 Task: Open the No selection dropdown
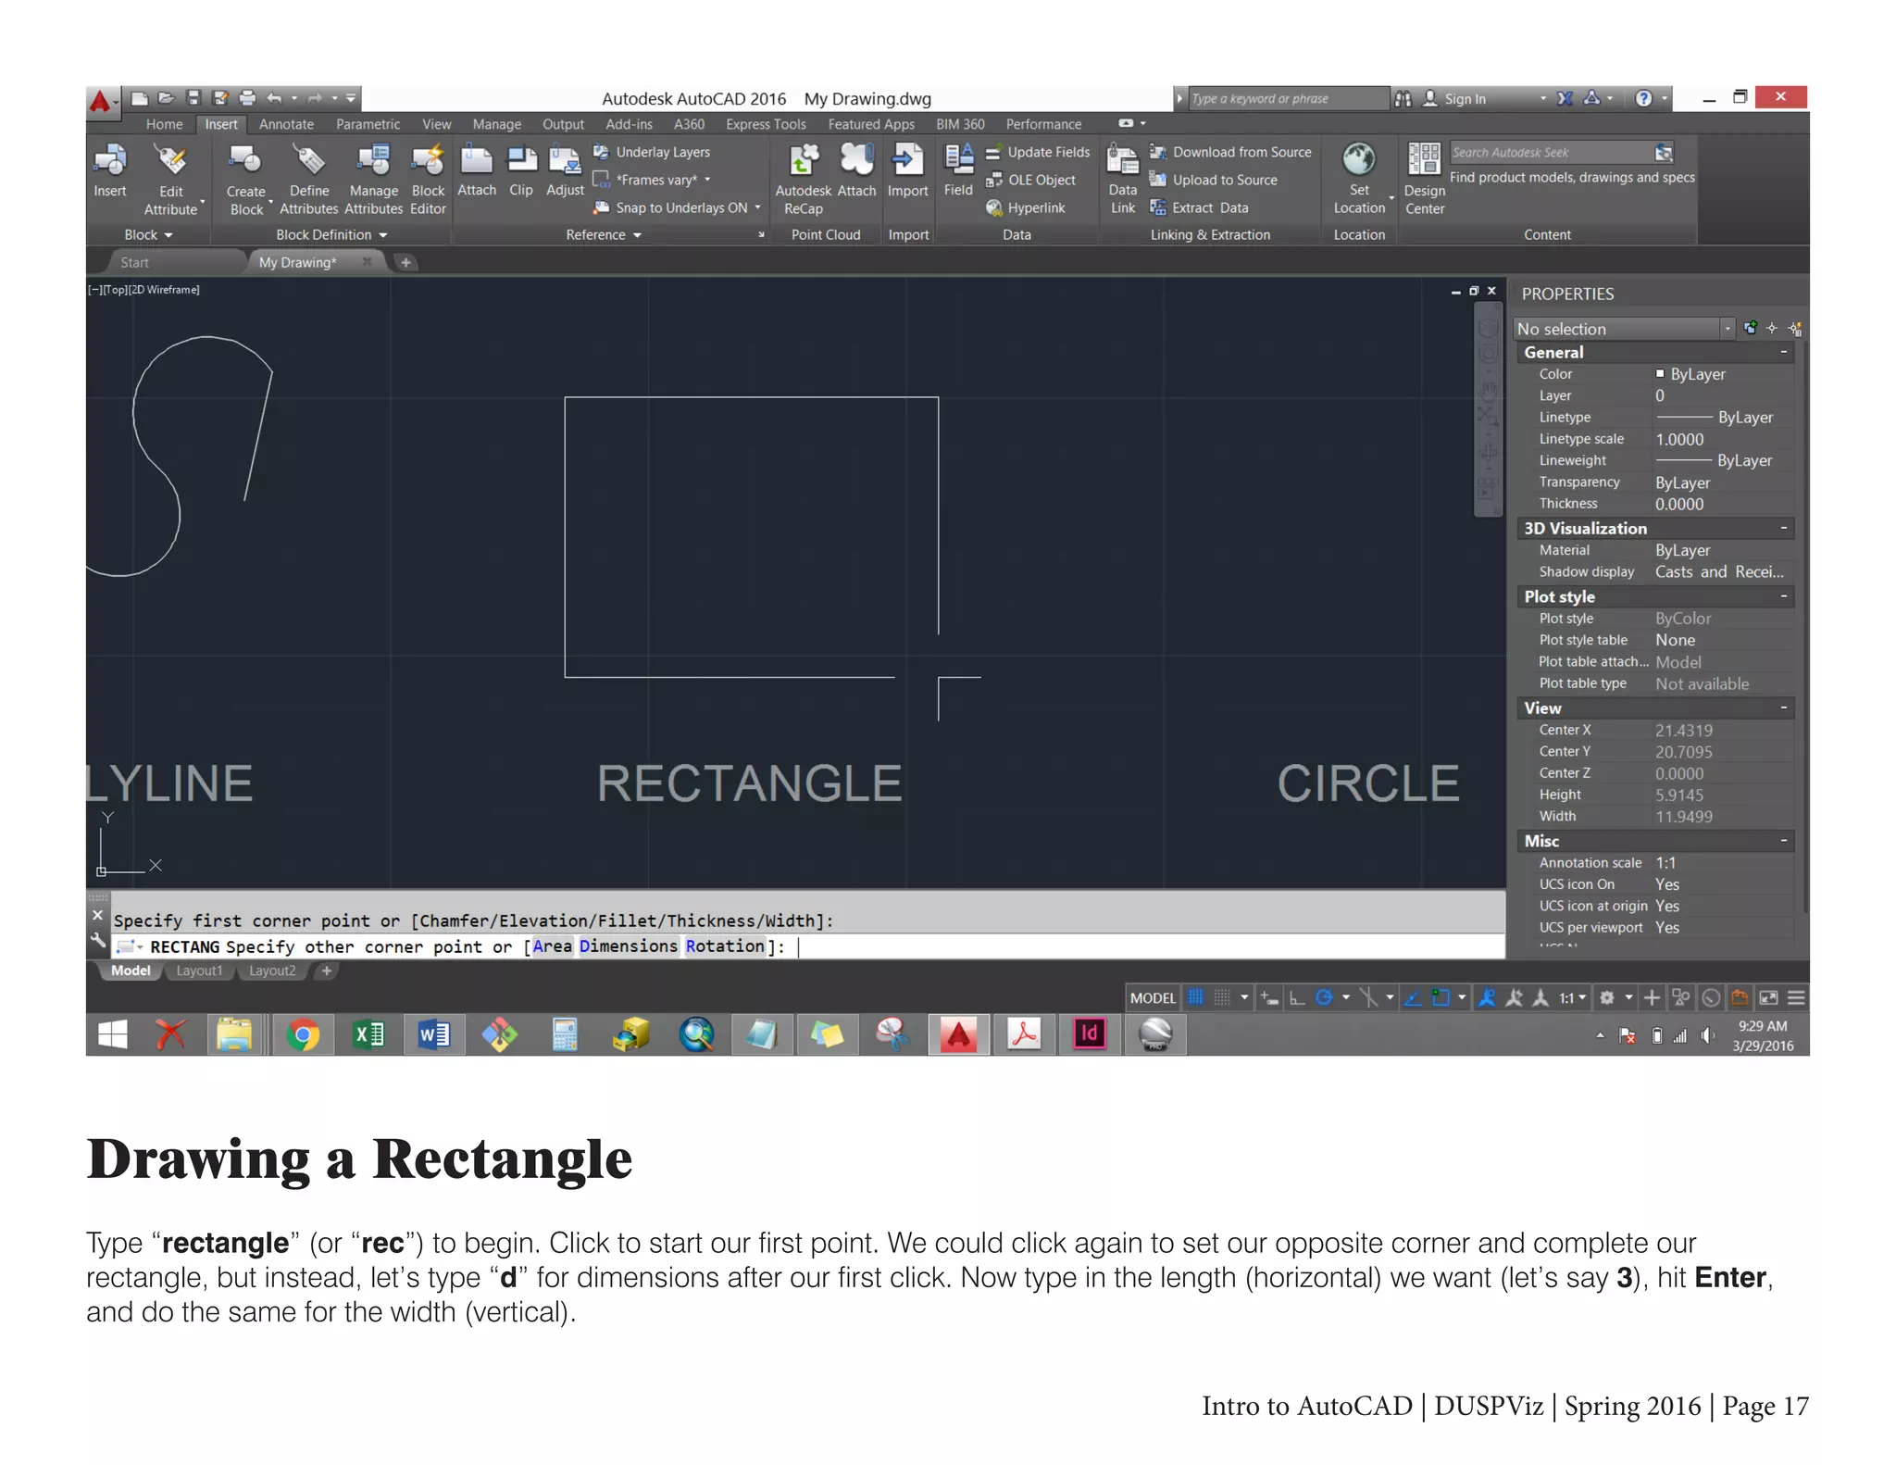pyautogui.click(x=1727, y=329)
